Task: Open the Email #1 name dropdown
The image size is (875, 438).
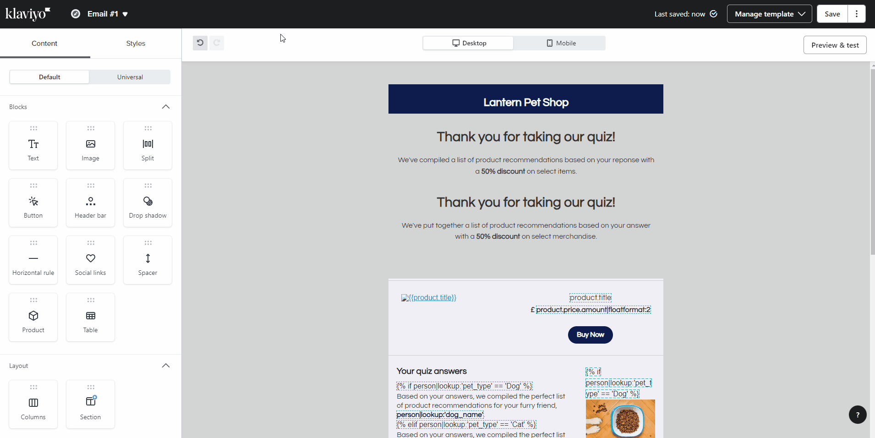Action: click(108, 14)
